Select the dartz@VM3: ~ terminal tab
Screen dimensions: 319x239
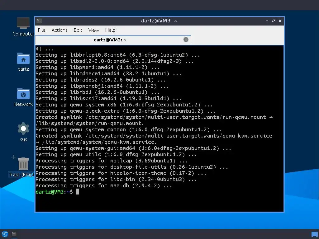pos(113,40)
